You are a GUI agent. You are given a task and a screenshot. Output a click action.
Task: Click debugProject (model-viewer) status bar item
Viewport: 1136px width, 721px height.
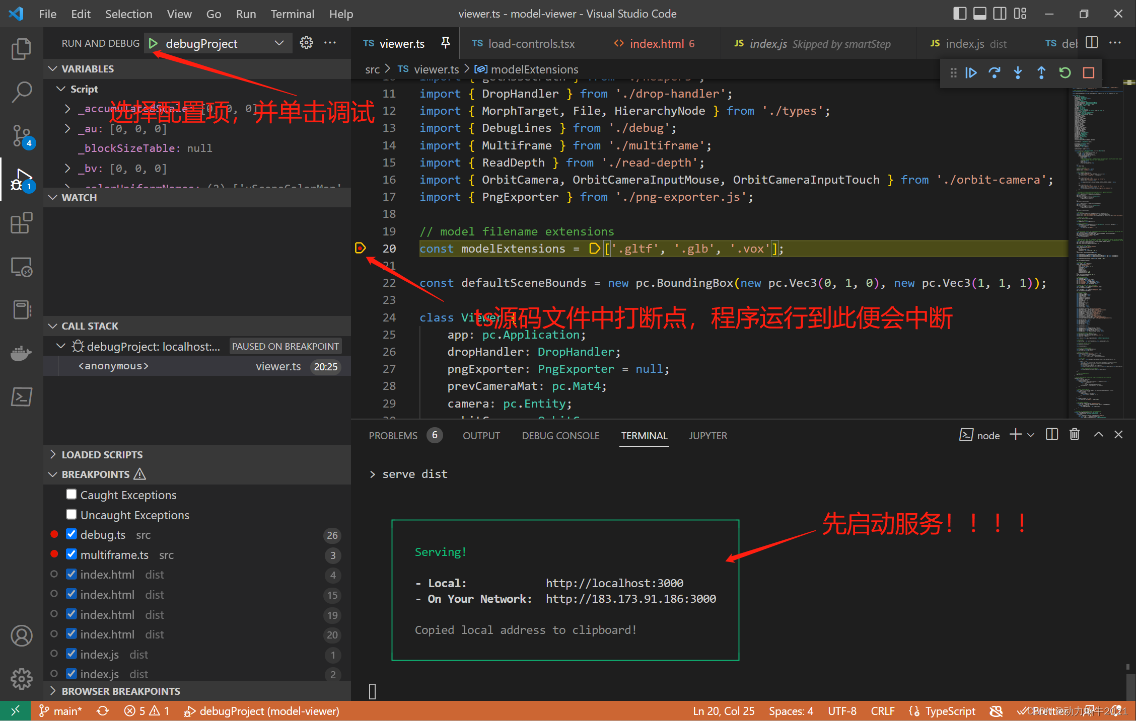[x=261, y=711]
